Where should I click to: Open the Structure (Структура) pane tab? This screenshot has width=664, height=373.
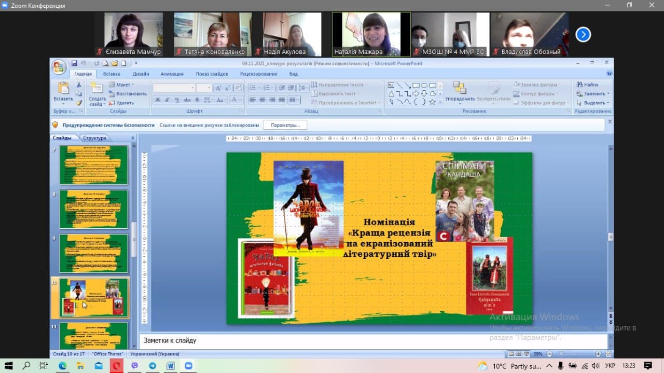pyautogui.click(x=94, y=138)
